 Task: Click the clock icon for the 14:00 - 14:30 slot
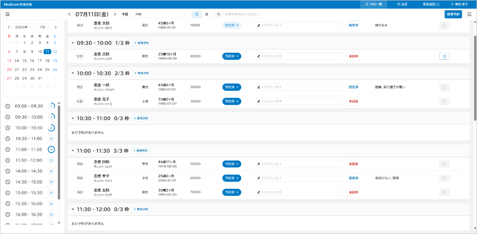coord(8,171)
